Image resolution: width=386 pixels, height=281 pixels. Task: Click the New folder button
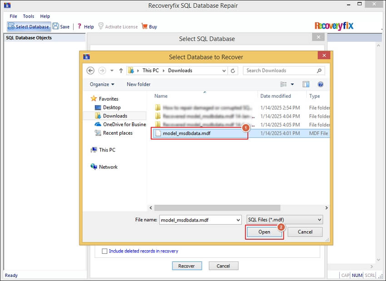[139, 84]
